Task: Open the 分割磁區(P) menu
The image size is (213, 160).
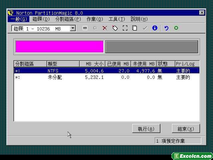Action: pos(68,19)
